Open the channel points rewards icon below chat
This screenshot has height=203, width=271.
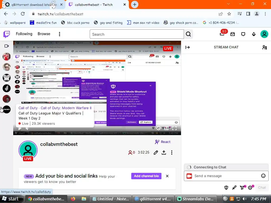point(242,187)
